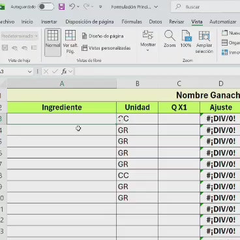This screenshot has width=240, height=240.
Task: Switch to the Inicio ribbon tab
Action: 27,22
